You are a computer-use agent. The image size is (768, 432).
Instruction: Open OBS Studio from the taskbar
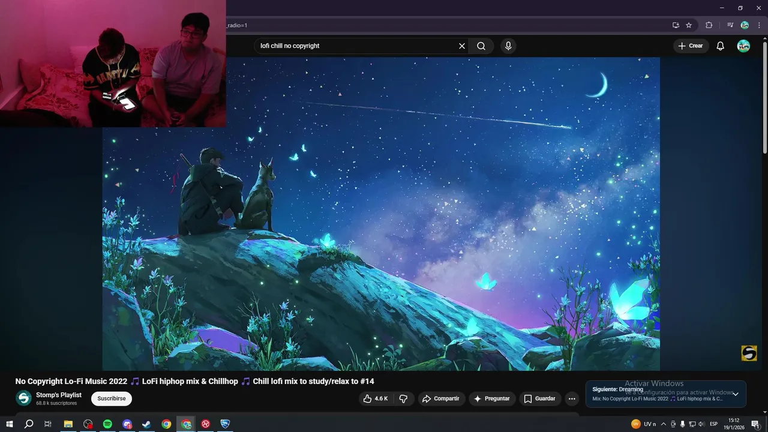88,424
